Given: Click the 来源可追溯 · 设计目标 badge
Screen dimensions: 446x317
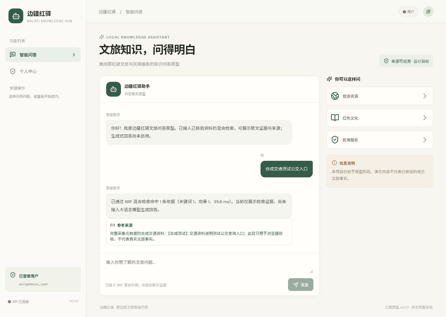Looking at the screenshot, I should (x=406, y=61).
